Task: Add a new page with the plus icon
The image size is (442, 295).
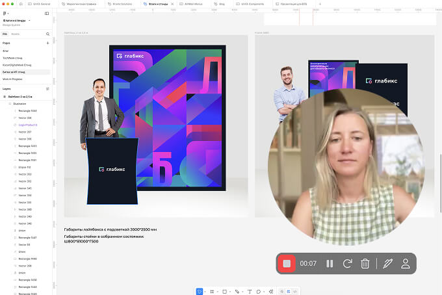Action: tap(47, 42)
